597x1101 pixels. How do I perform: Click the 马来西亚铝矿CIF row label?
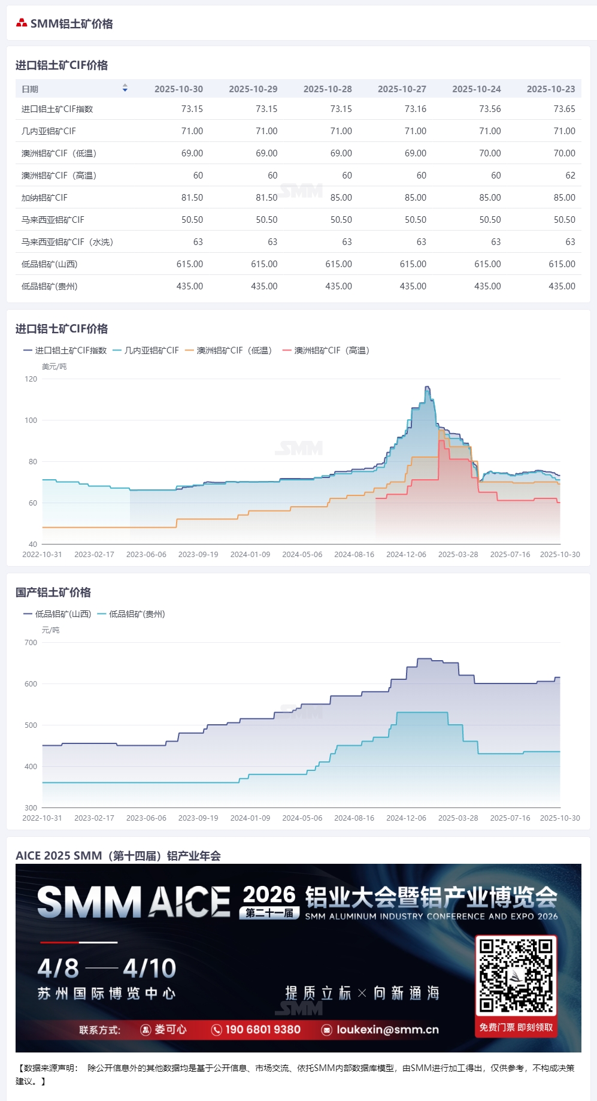pos(53,220)
